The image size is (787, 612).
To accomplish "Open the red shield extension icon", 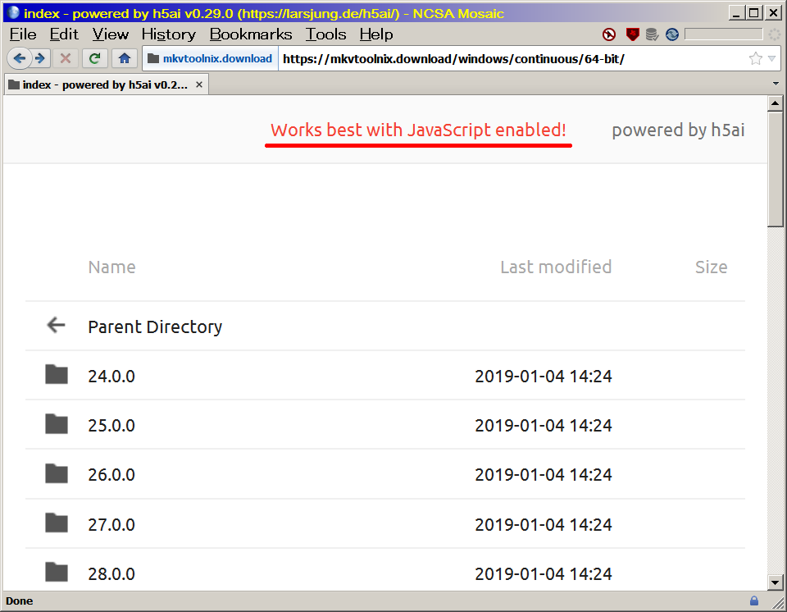I will [x=632, y=34].
